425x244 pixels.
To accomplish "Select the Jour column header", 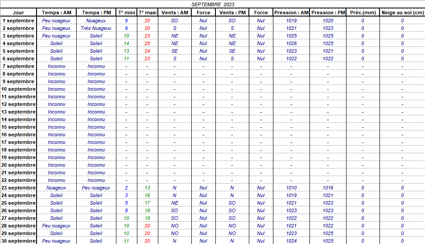I will (x=18, y=13).
